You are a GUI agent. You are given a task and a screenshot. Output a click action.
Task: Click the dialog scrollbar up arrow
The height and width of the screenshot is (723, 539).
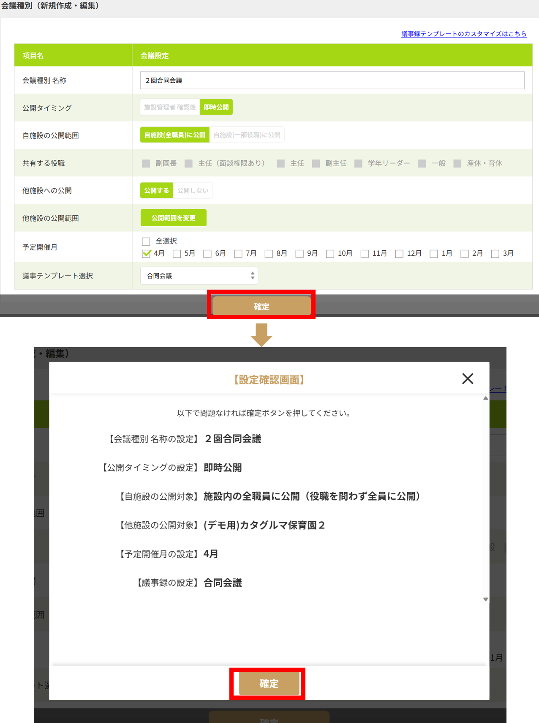pyautogui.click(x=486, y=398)
